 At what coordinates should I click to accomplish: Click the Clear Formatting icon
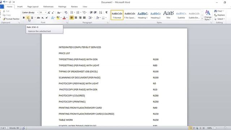point(66,13)
